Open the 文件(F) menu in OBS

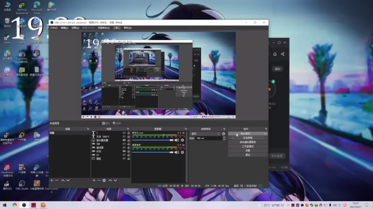(54, 28)
